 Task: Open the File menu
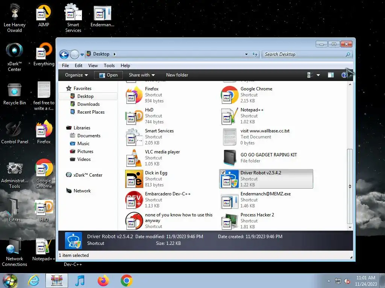65,65
